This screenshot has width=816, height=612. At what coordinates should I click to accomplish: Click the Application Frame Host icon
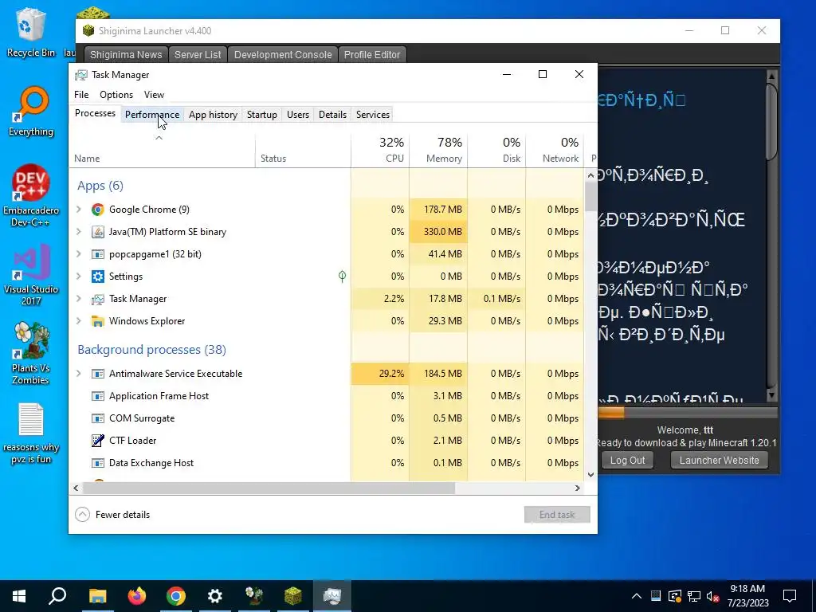click(97, 396)
